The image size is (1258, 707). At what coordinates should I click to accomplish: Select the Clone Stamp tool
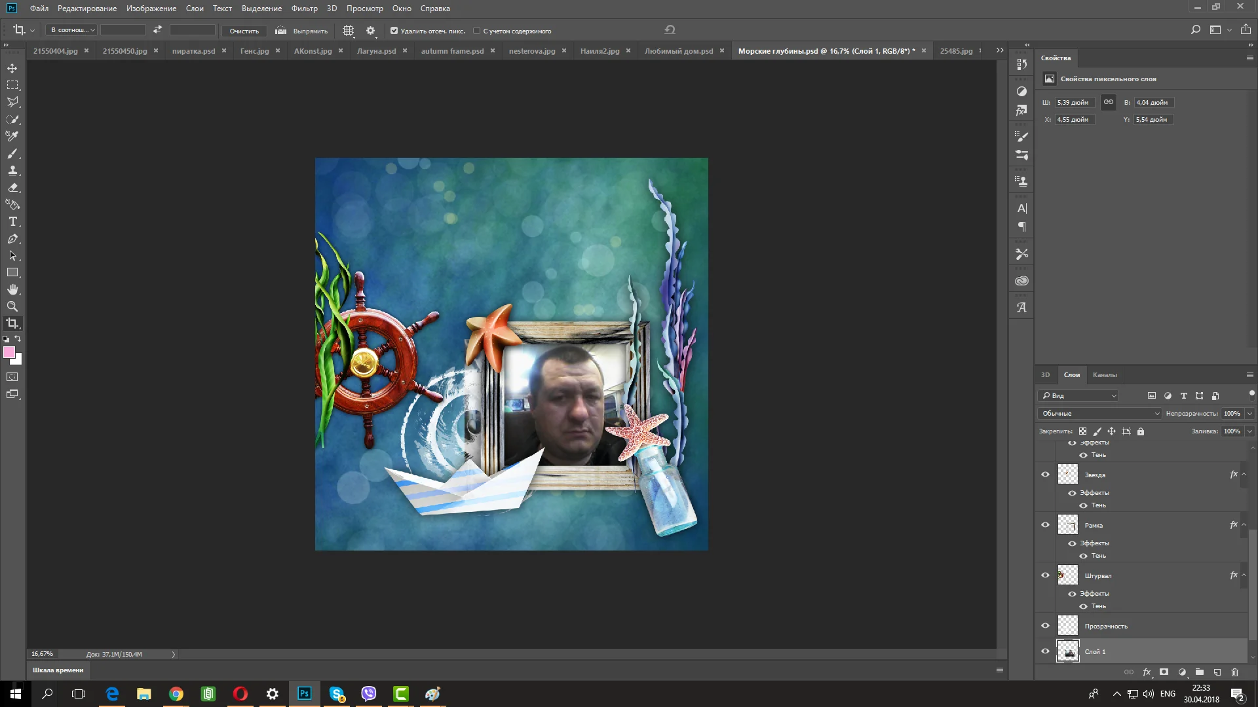[x=12, y=171]
